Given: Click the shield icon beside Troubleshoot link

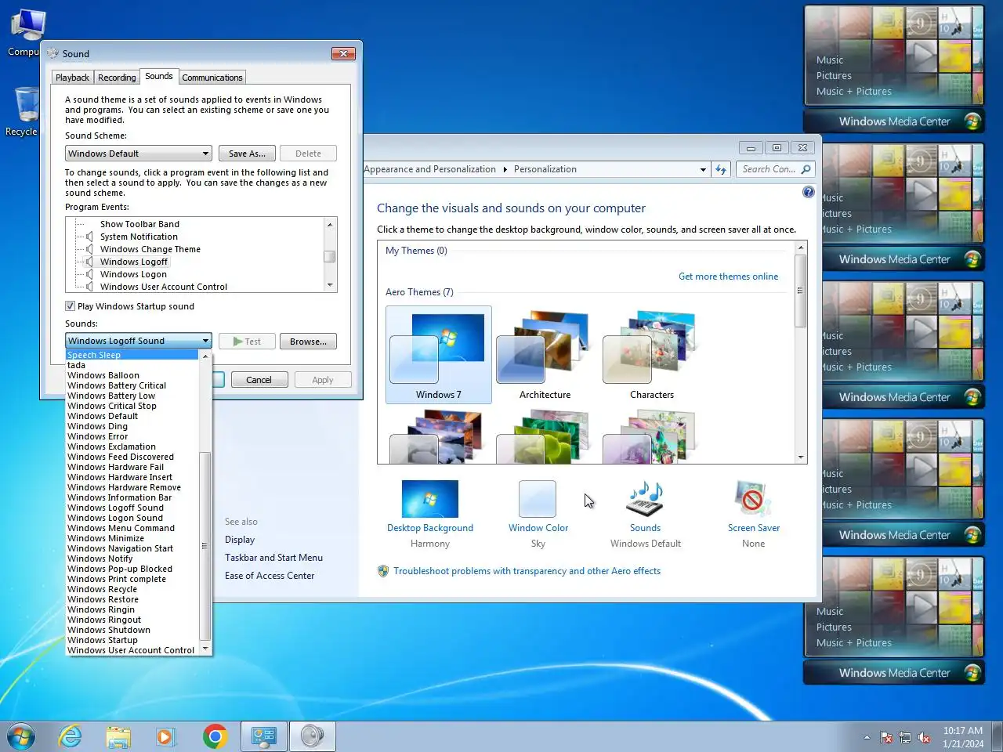Looking at the screenshot, I should click(383, 571).
